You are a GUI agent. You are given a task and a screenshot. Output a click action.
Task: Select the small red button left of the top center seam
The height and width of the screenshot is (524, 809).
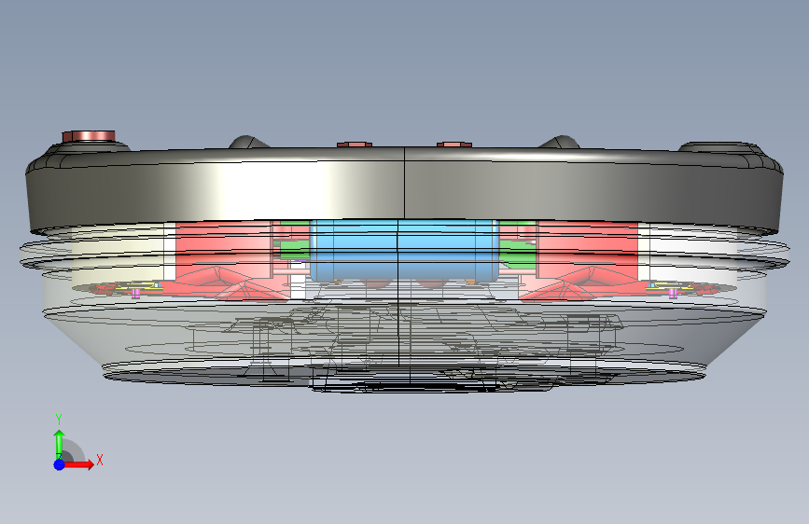[355, 145]
